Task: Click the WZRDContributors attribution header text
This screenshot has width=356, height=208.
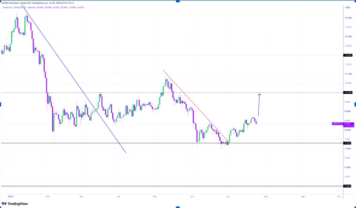Action: click(x=37, y=3)
